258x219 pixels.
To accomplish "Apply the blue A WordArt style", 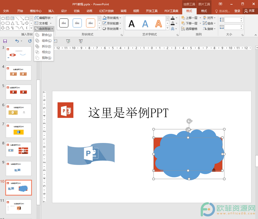I will (145, 24).
